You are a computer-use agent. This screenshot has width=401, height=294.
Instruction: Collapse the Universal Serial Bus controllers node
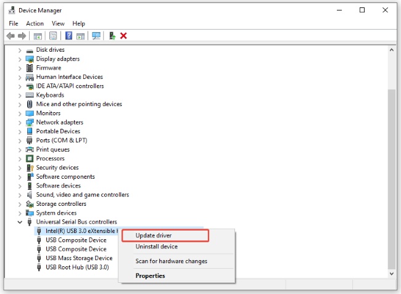click(x=20, y=222)
